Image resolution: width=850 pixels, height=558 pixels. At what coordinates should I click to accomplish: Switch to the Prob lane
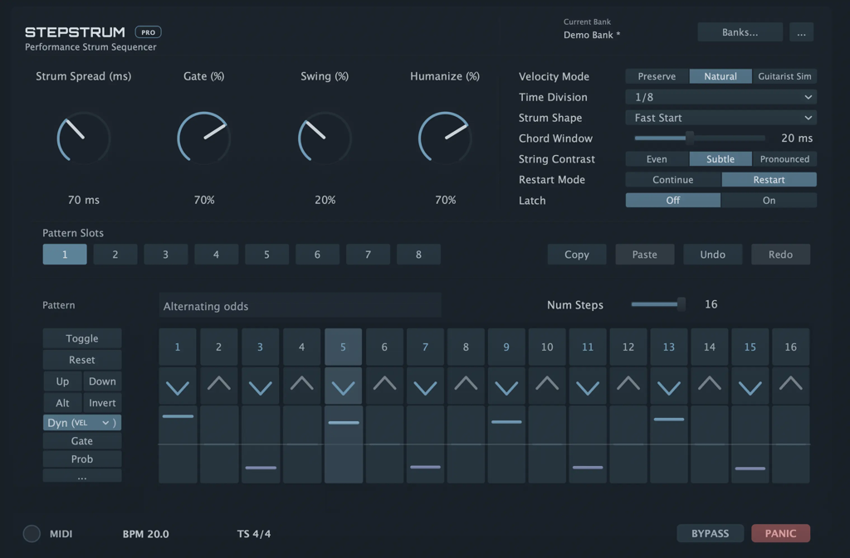point(82,459)
